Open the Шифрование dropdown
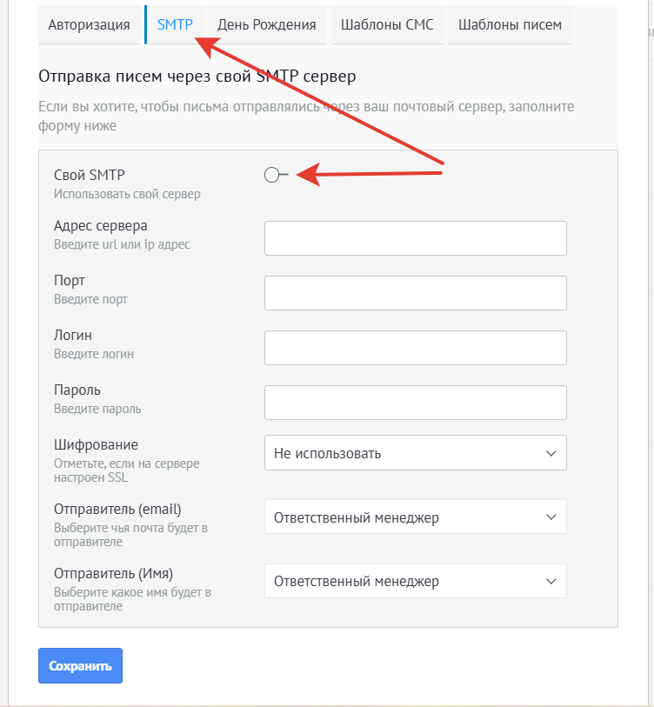Screen dimensions: 654x707 click(x=416, y=453)
